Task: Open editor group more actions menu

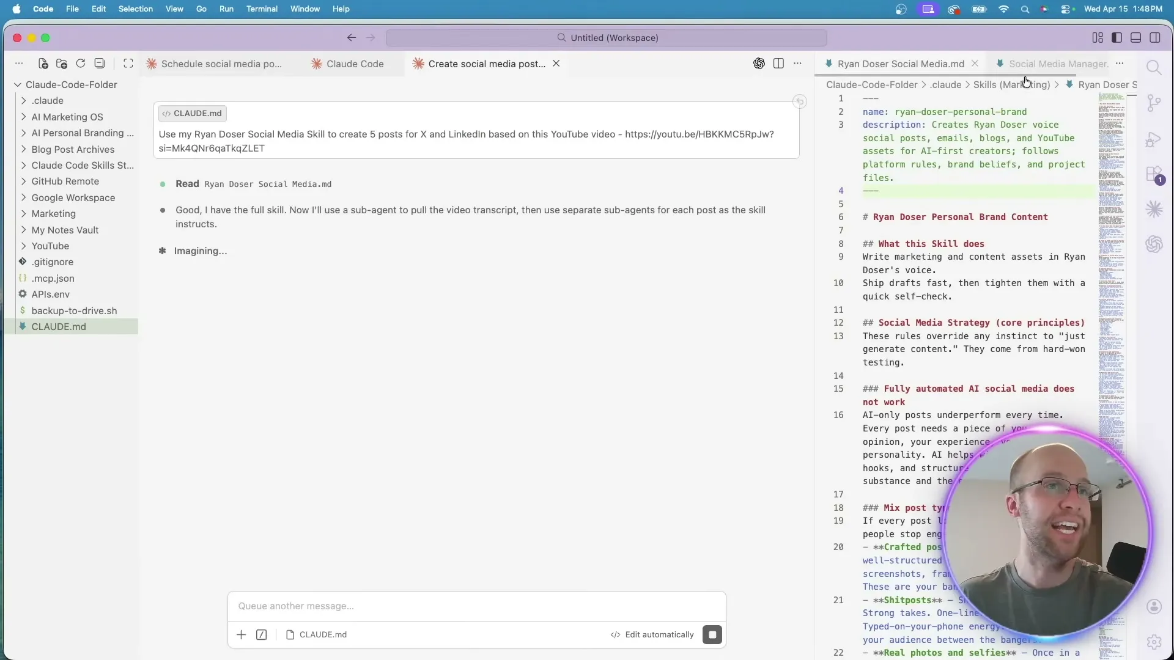Action: (798, 64)
